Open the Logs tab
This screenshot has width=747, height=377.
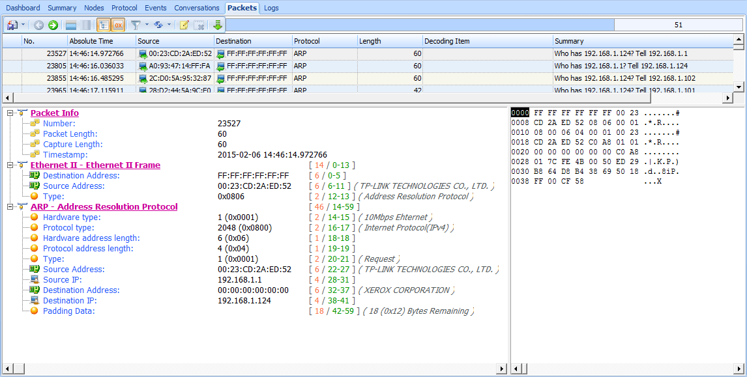click(x=271, y=8)
